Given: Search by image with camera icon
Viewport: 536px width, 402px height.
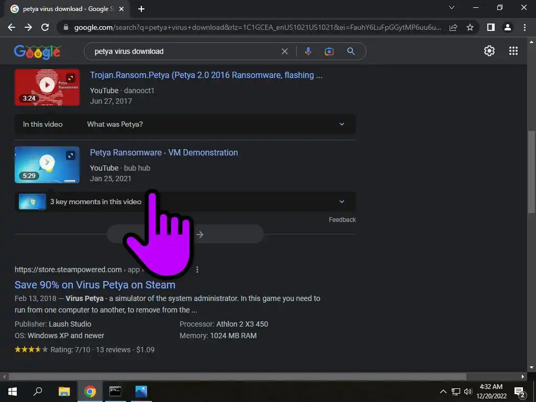Looking at the screenshot, I should pos(329,51).
